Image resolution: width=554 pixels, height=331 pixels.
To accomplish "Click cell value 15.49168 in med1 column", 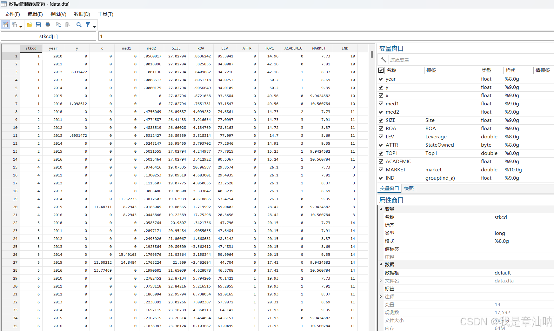I will [127, 255].
